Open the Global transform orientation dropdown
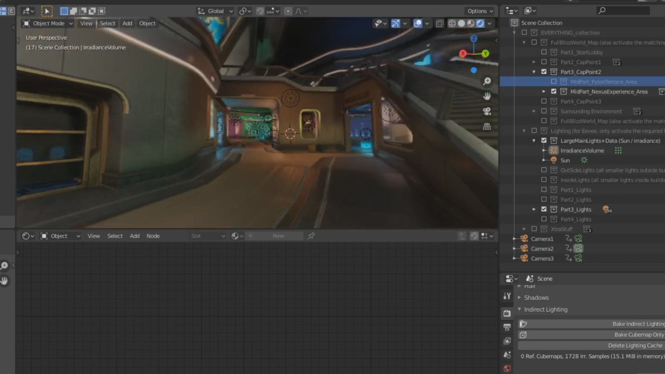The height and width of the screenshot is (374, 665). [215, 11]
